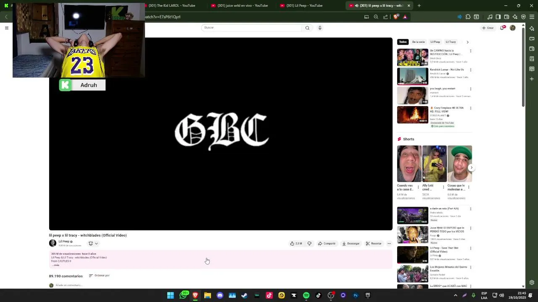Open a new browser tab

[419, 5]
